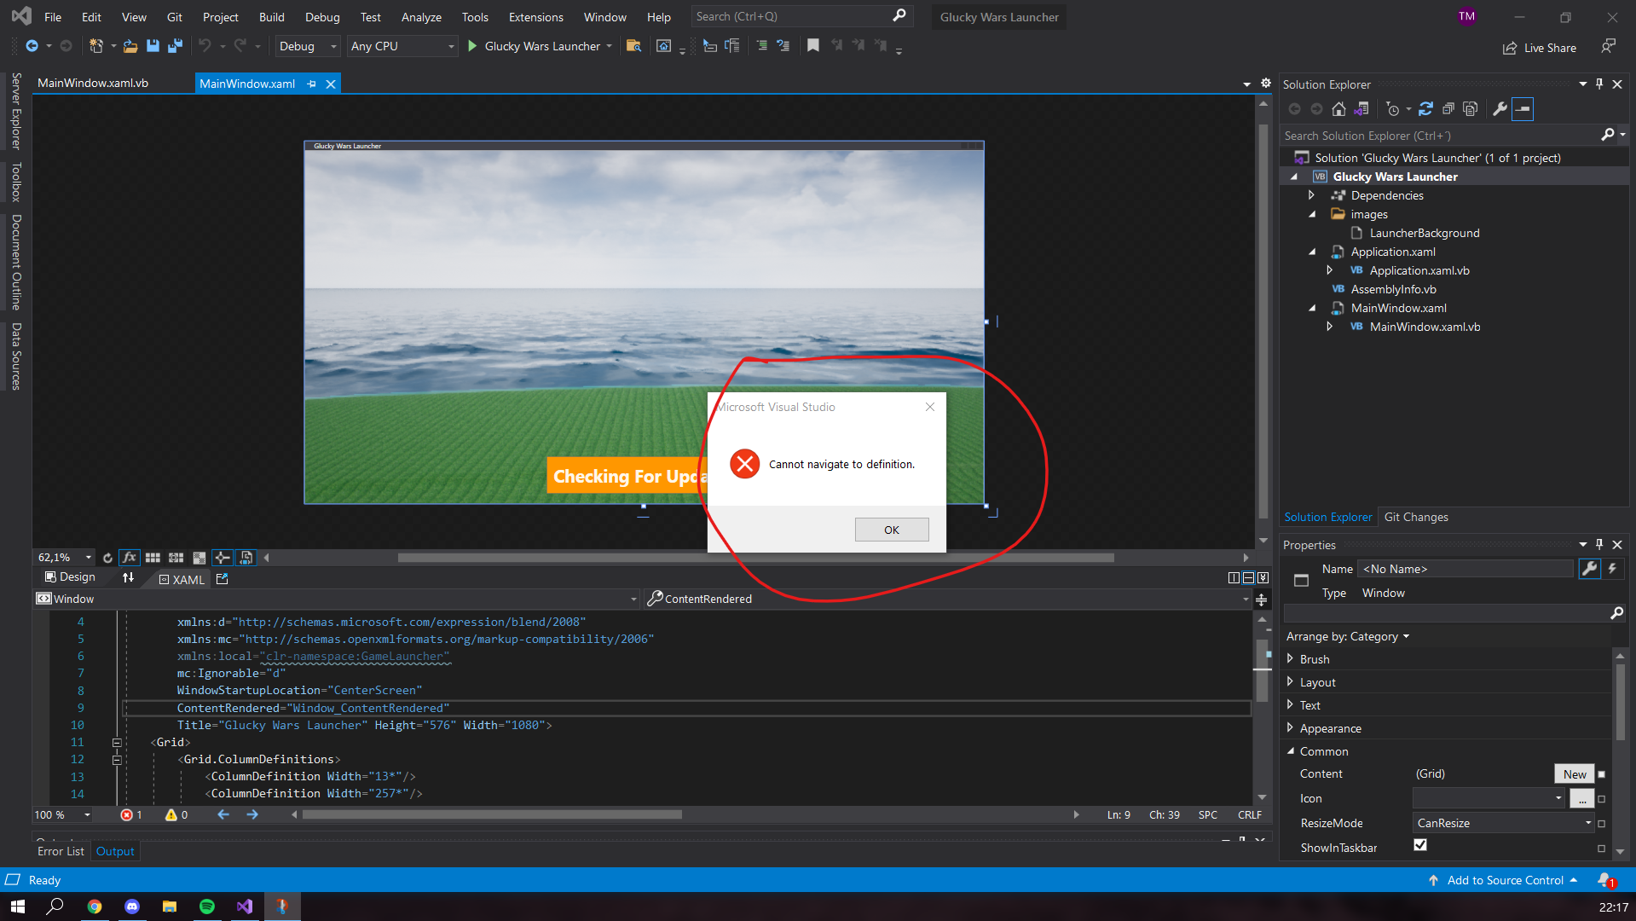This screenshot has width=1636, height=921.
Task: Click the properties wrench button beside Name
Action: [1589, 569]
